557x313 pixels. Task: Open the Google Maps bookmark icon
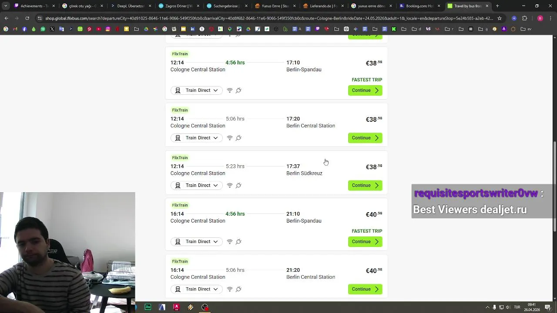[x=230, y=29]
